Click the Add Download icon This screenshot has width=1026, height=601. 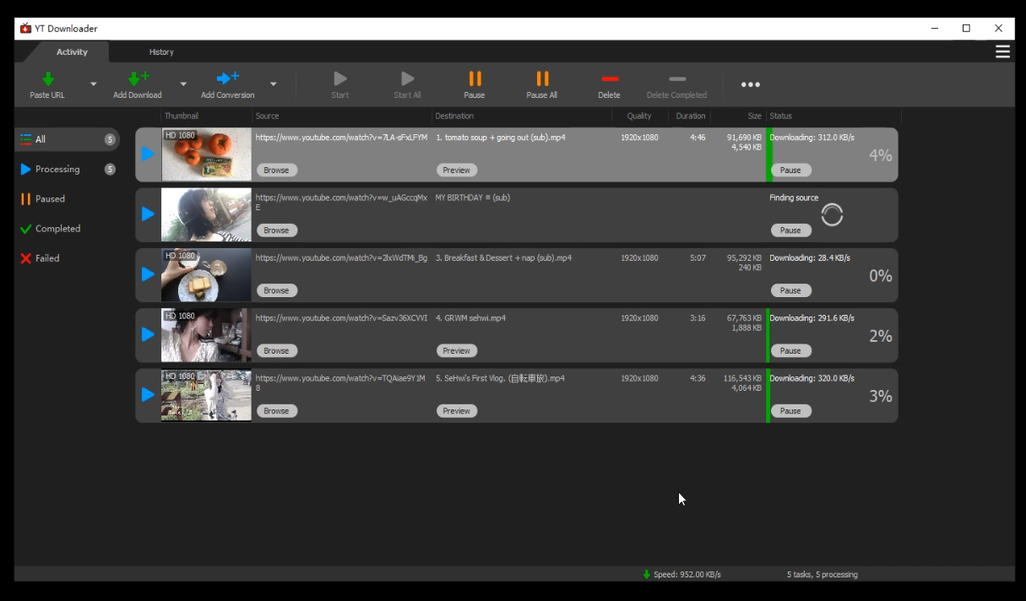(x=137, y=79)
